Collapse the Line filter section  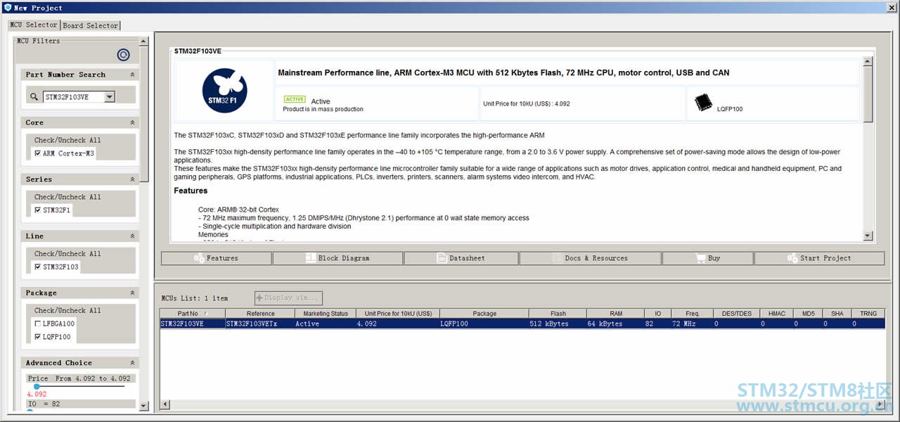click(132, 236)
